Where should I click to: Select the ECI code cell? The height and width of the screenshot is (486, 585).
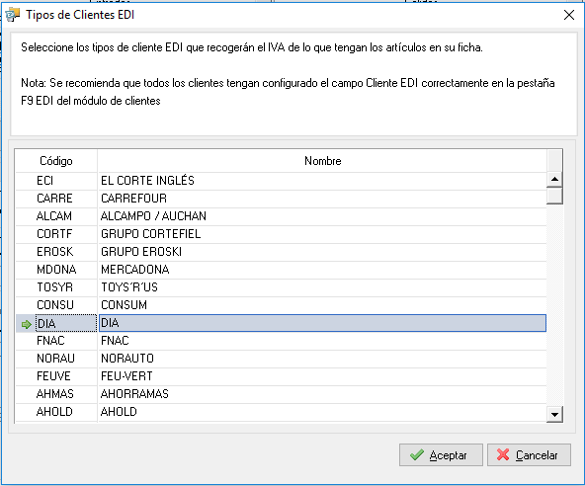(x=65, y=181)
